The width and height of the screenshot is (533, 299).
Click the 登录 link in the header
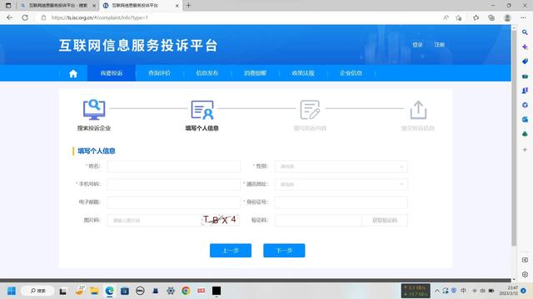pos(417,45)
